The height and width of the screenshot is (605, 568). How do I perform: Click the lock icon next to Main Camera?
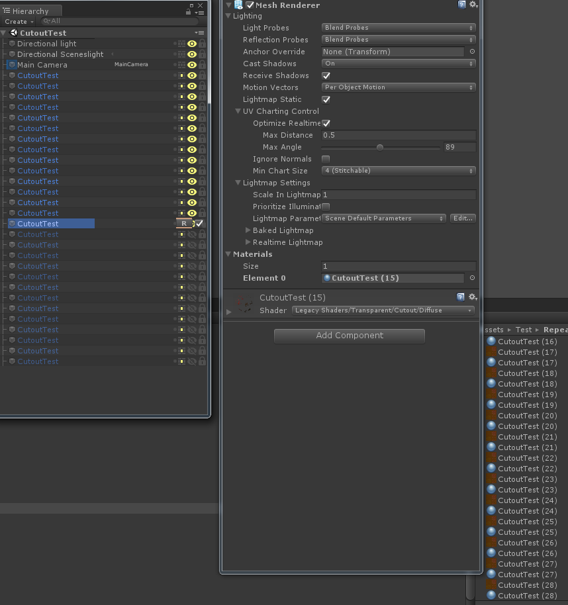point(202,64)
